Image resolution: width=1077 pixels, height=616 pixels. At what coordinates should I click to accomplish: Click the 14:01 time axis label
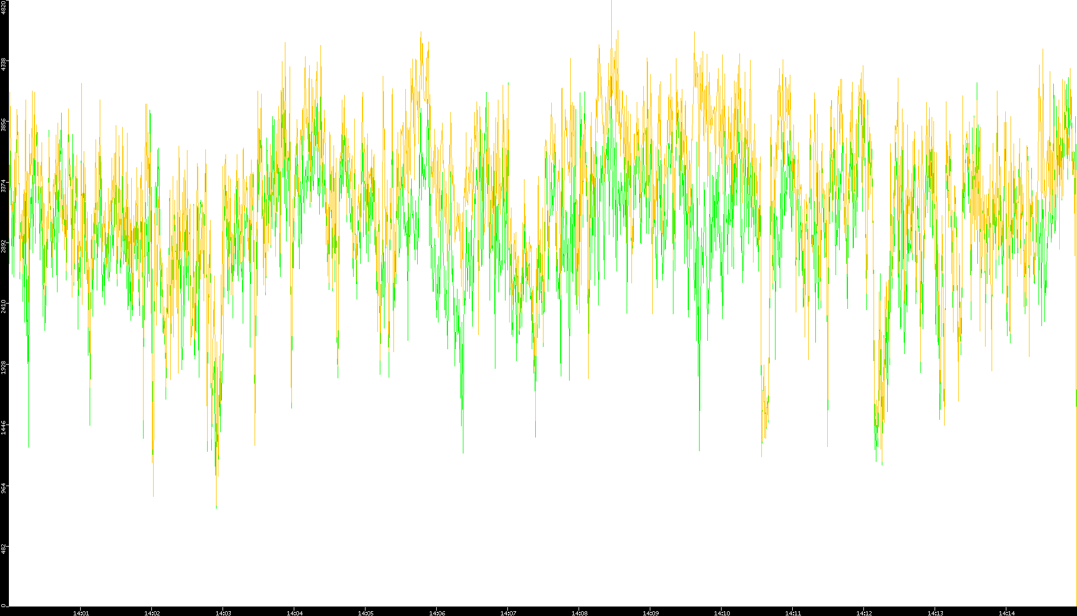(x=81, y=613)
